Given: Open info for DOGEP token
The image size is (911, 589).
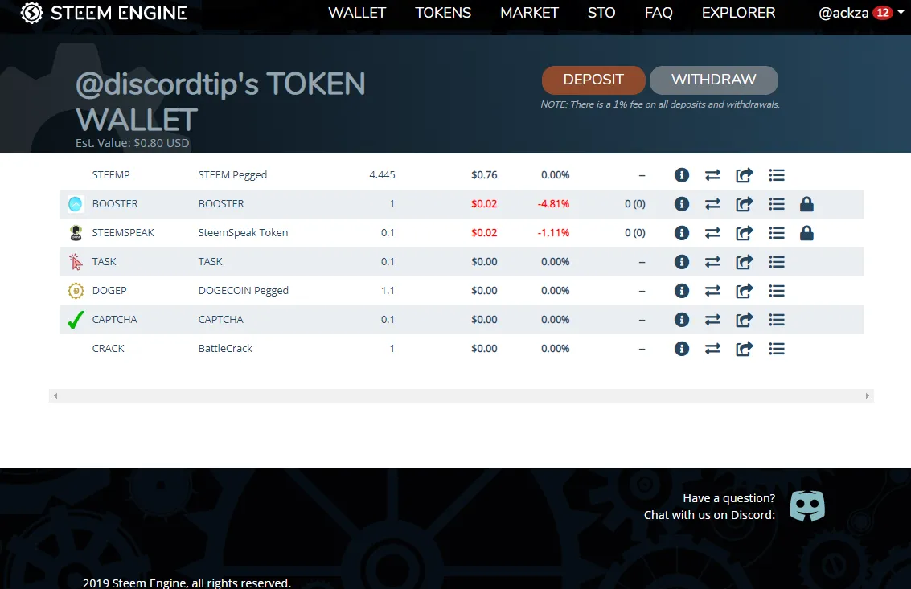Looking at the screenshot, I should pyautogui.click(x=682, y=290).
